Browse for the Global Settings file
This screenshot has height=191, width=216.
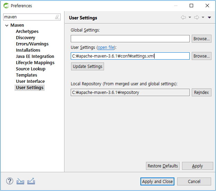[201, 39]
